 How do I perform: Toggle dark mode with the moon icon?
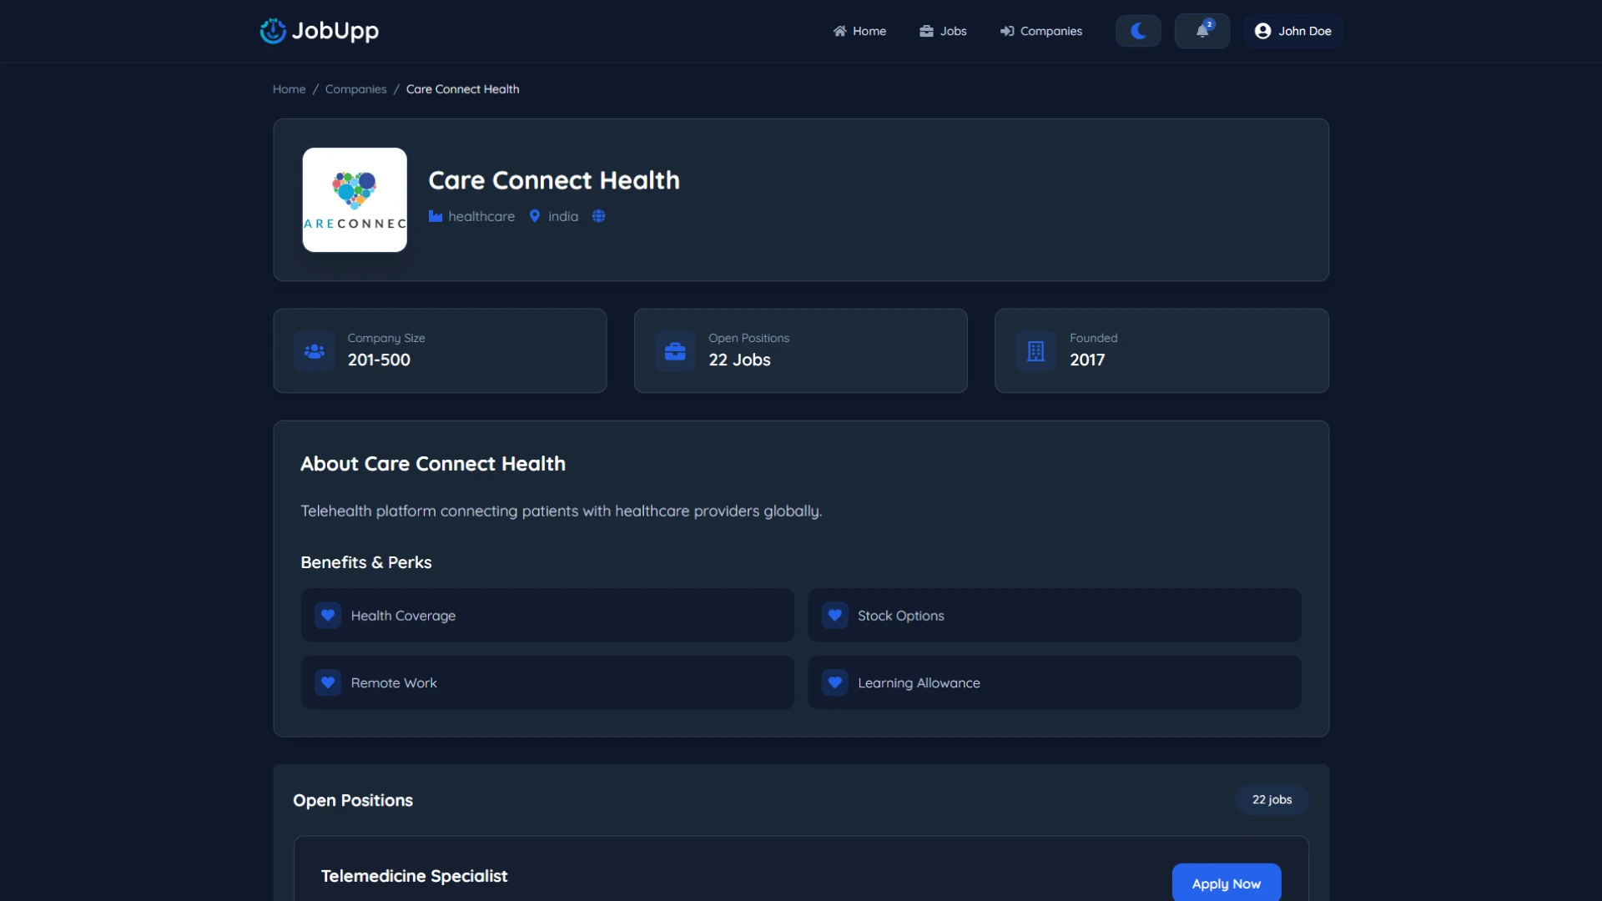(x=1138, y=31)
